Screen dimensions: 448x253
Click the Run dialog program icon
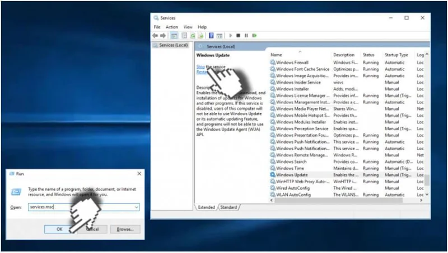(x=16, y=192)
